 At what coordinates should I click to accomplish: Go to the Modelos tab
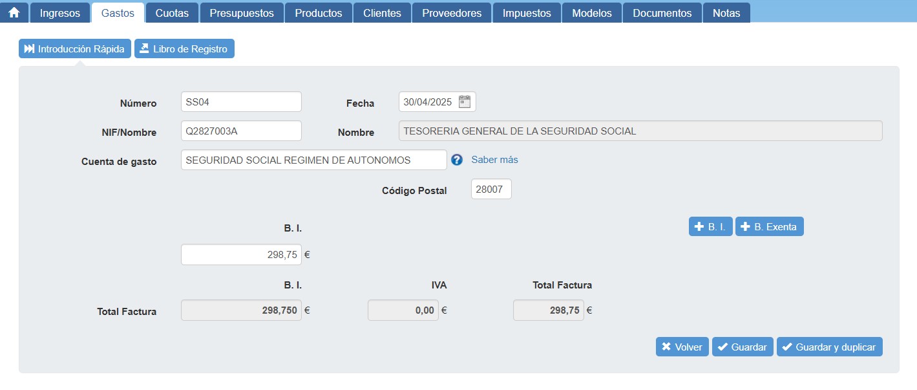(x=592, y=13)
